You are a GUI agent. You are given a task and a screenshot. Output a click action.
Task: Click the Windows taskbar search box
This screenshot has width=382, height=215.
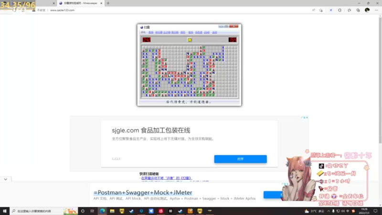coord(44,211)
